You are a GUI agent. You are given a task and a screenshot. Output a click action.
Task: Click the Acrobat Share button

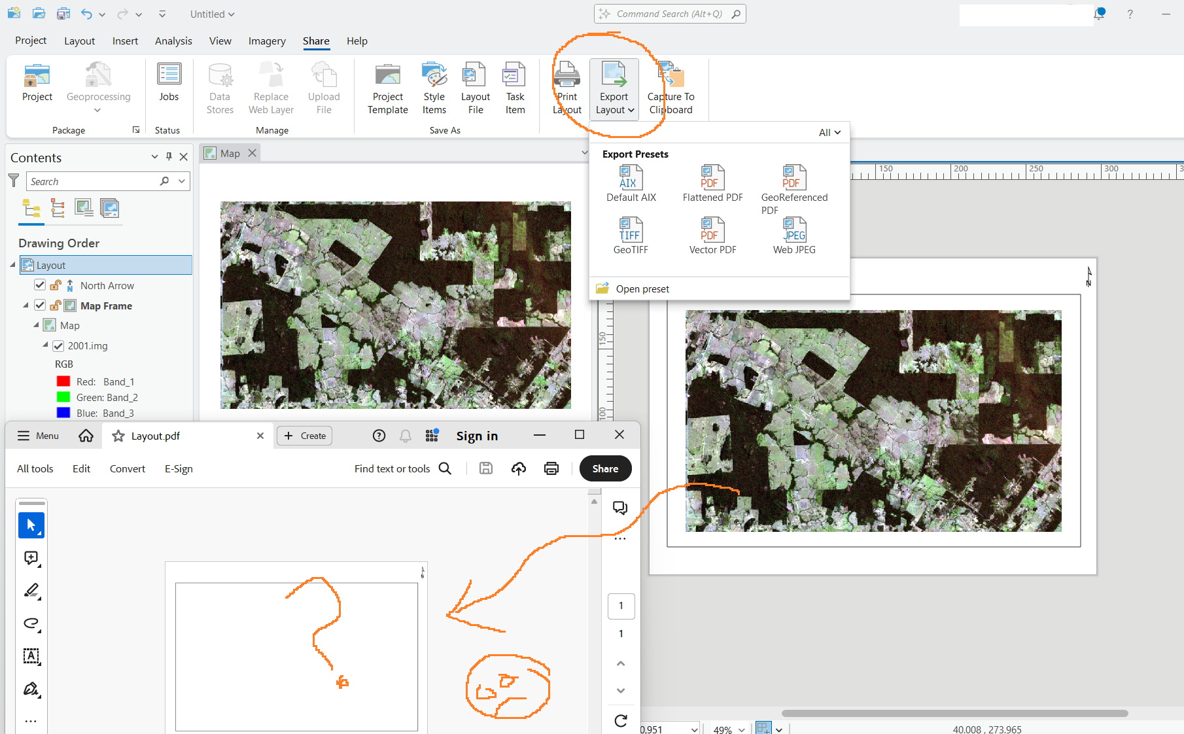tap(605, 468)
